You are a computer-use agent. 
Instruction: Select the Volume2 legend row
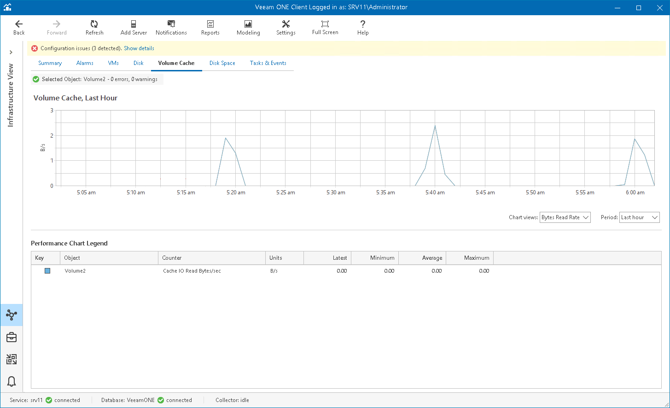(346, 271)
